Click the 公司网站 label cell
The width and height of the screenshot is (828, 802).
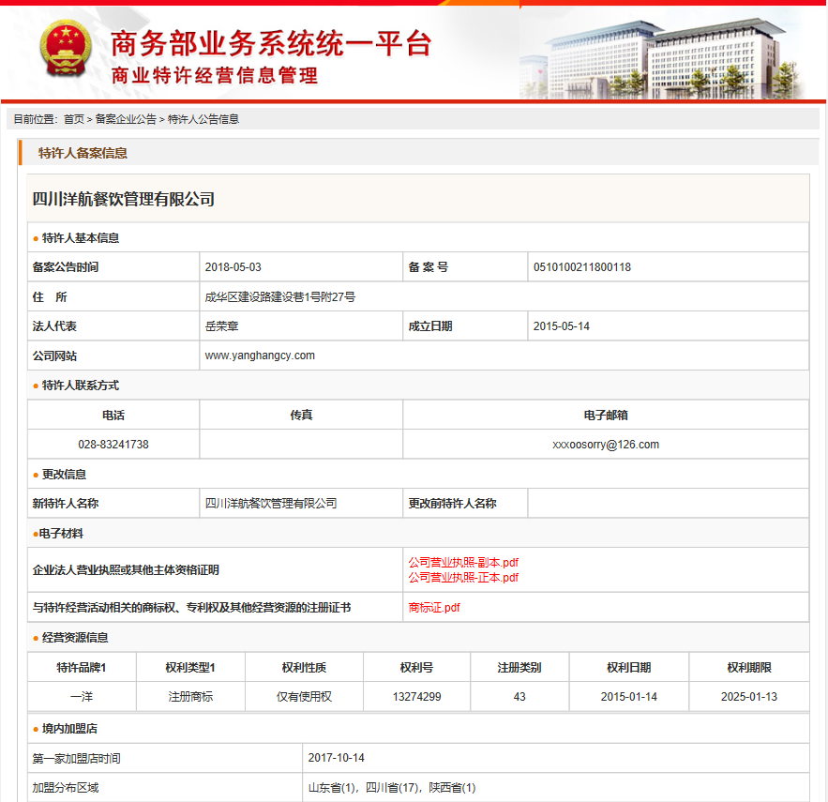click(x=113, y=356)
